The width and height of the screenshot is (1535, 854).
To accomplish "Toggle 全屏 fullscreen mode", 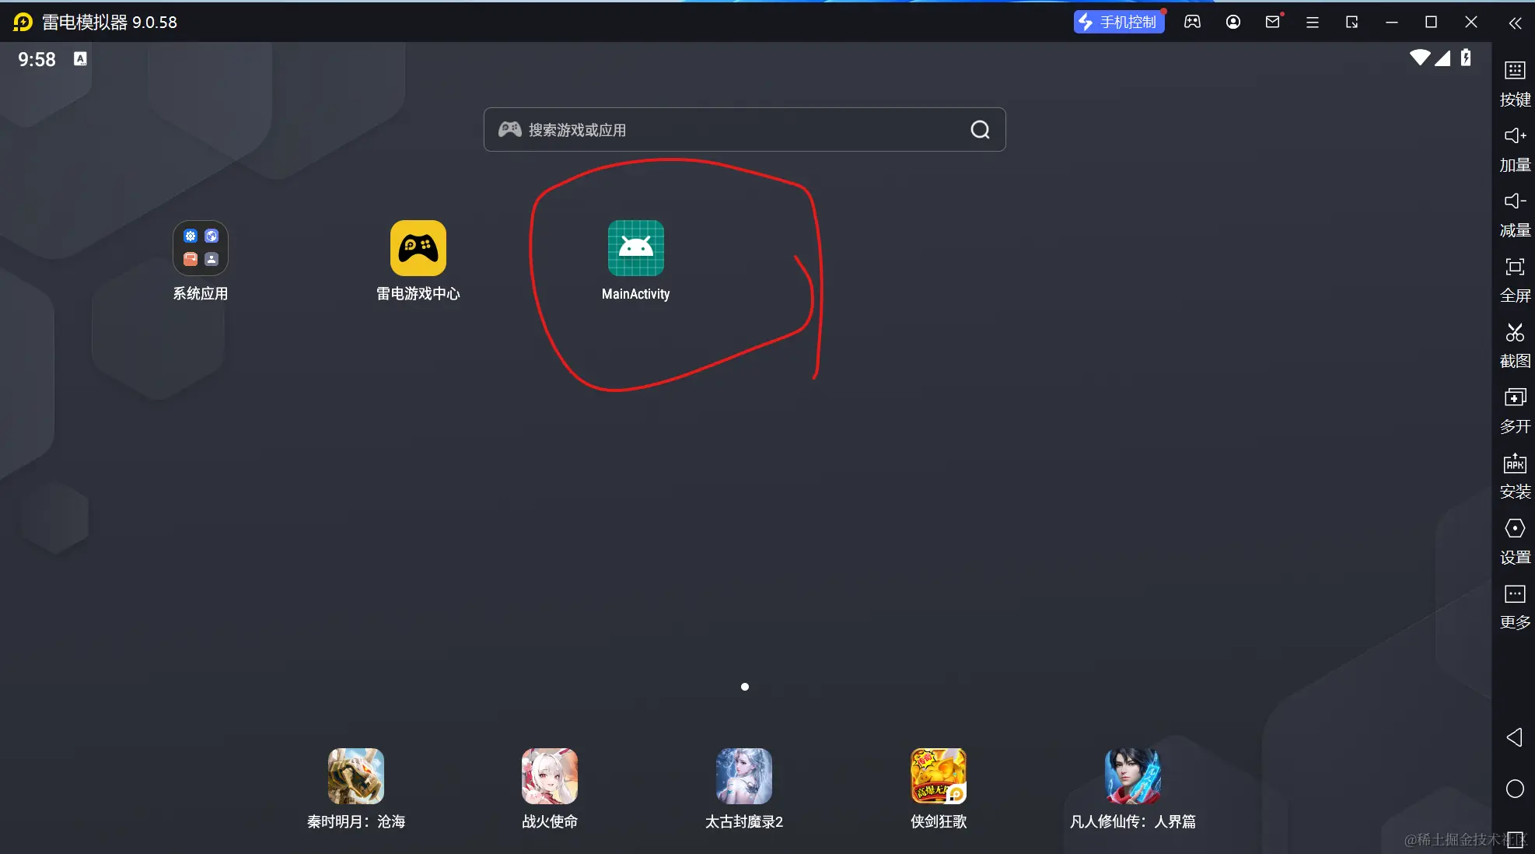I will tap(1515, 280).
